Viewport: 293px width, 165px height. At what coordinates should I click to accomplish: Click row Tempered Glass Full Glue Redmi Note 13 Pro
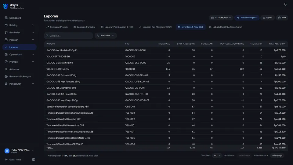tap(166, 138)
